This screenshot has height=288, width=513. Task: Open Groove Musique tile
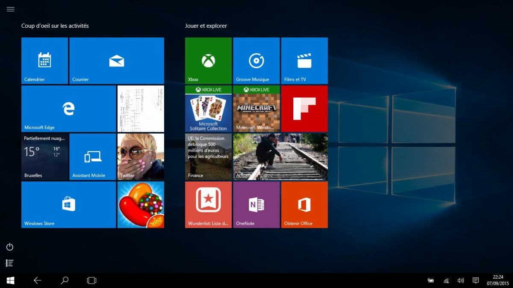256,61
